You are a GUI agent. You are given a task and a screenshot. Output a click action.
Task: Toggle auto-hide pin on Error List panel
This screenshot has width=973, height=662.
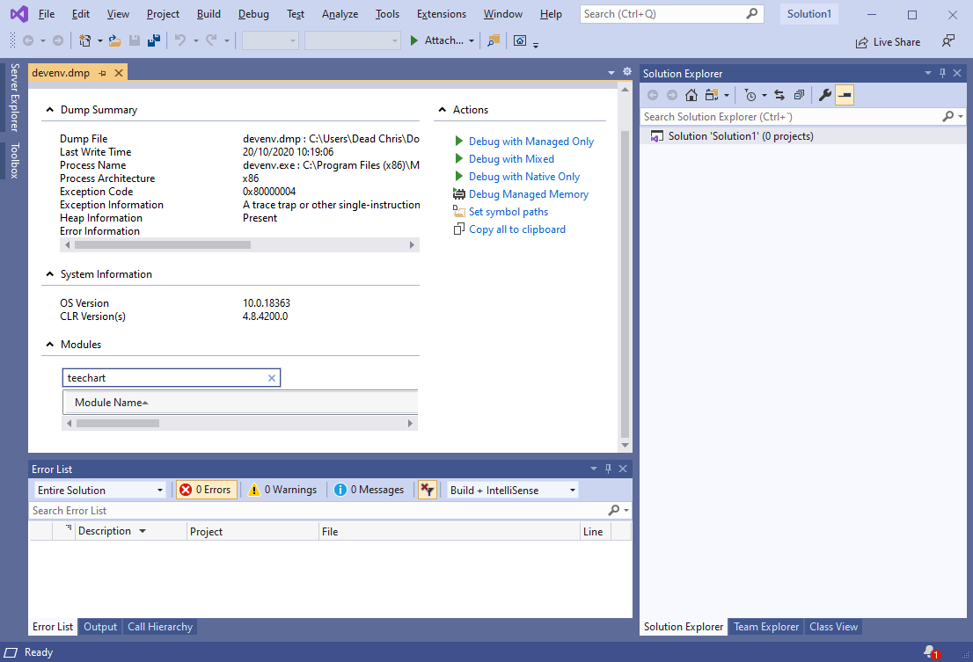coord(608,469)
